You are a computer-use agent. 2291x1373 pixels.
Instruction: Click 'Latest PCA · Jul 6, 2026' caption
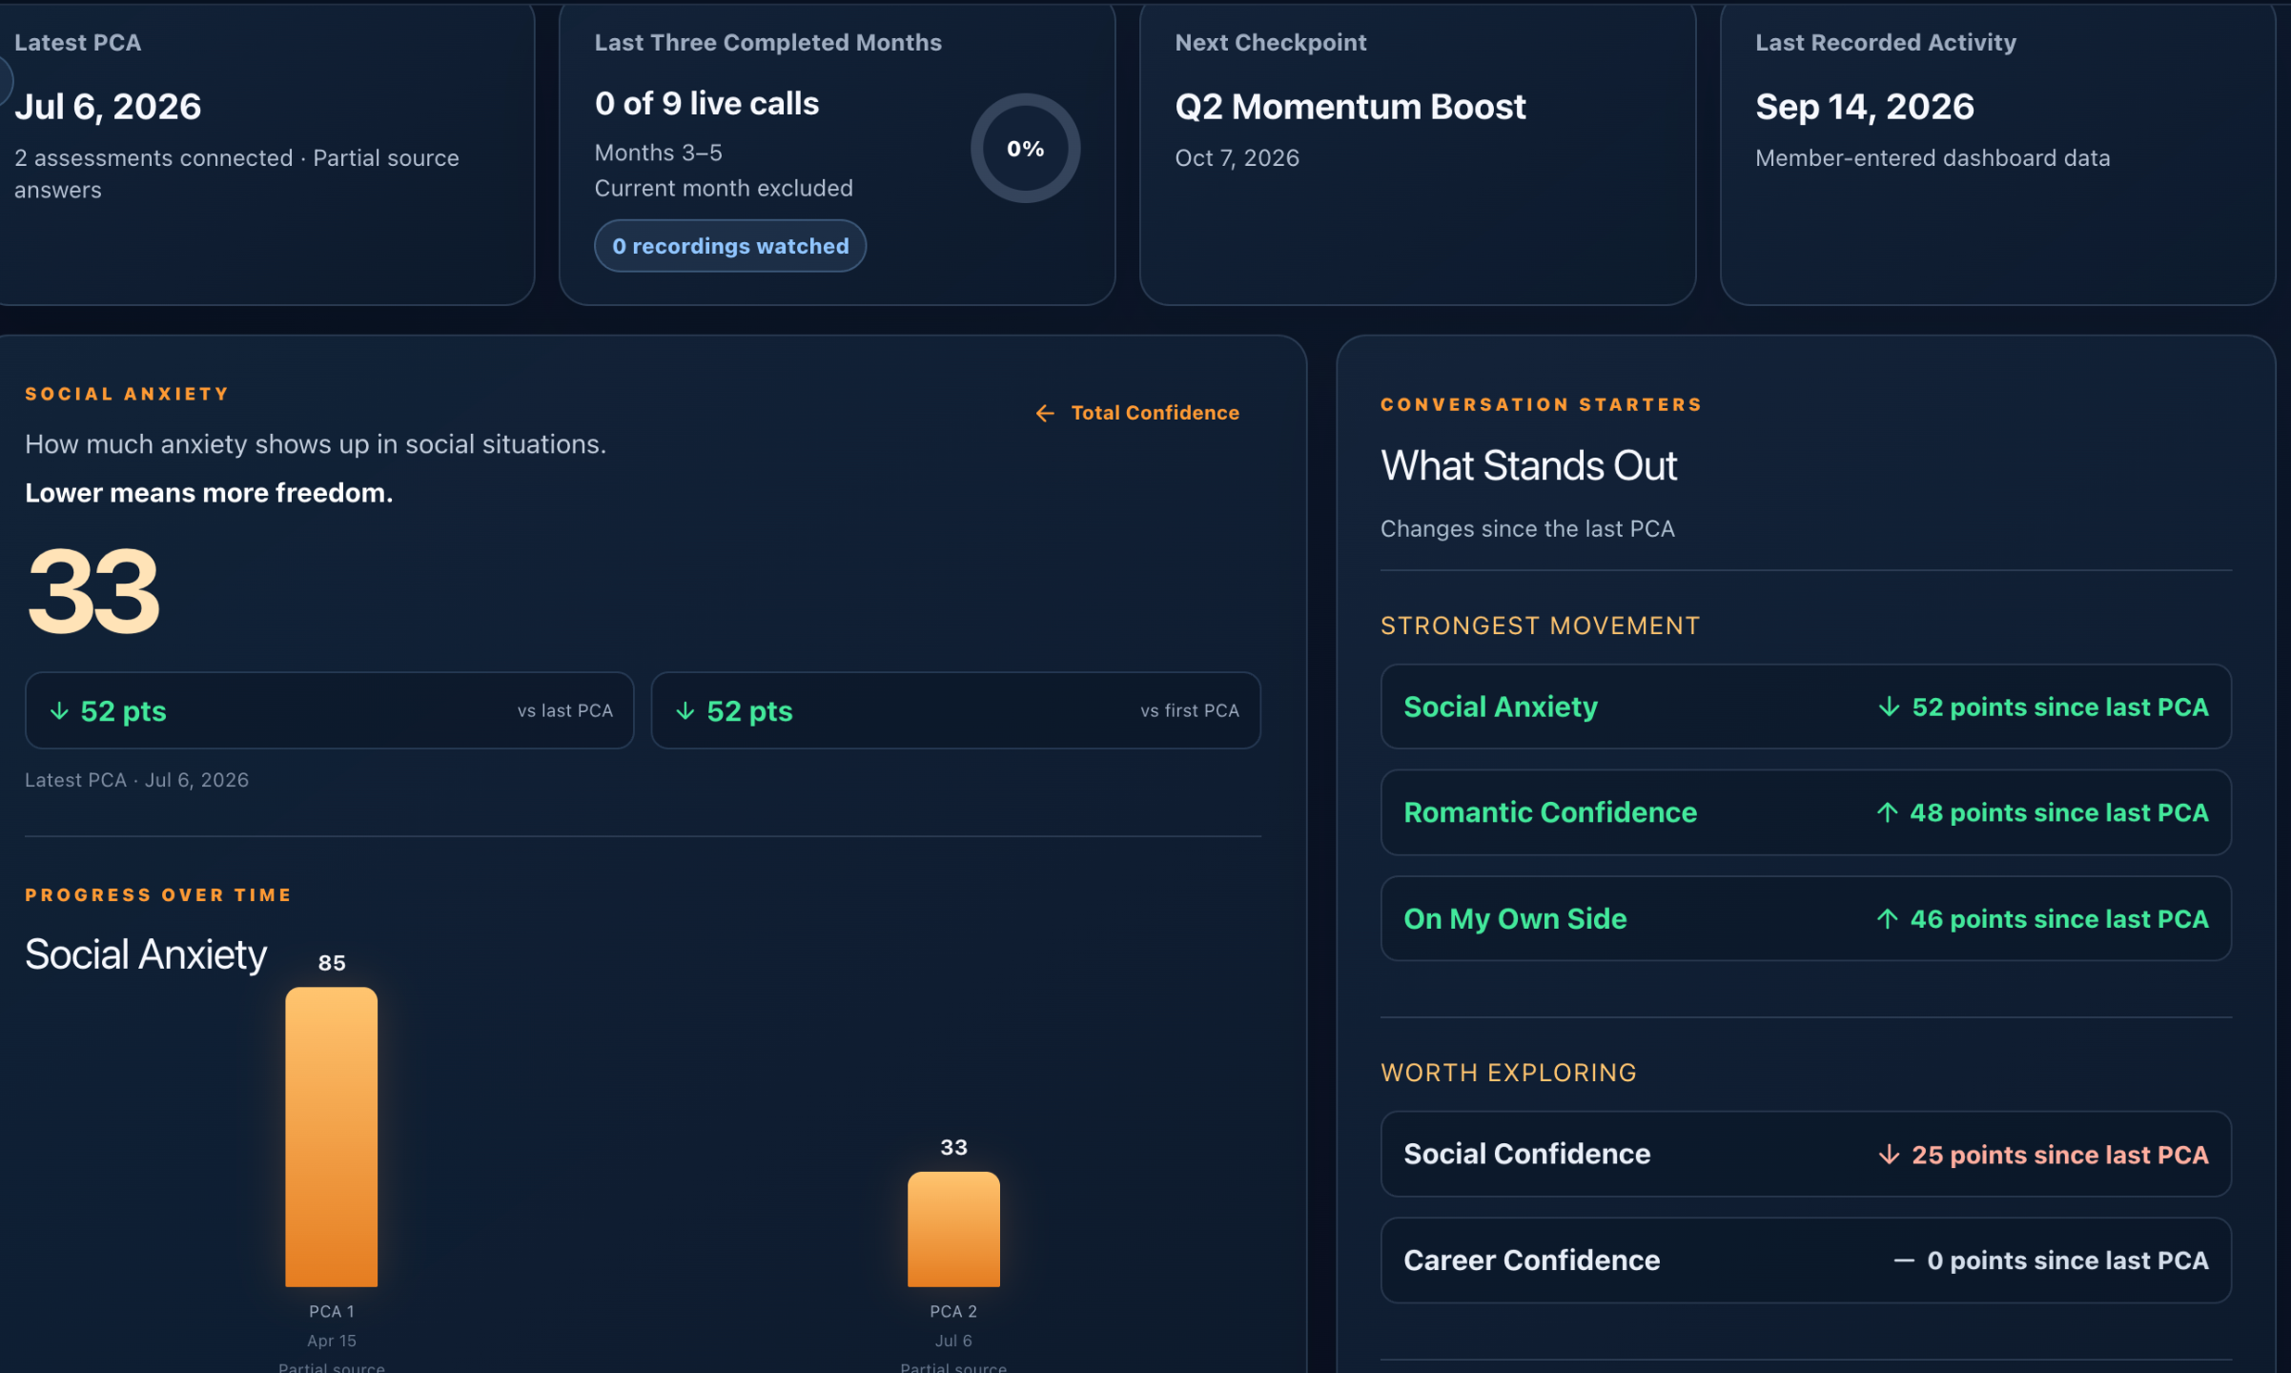pyautogui.click(x=136, y=780)
